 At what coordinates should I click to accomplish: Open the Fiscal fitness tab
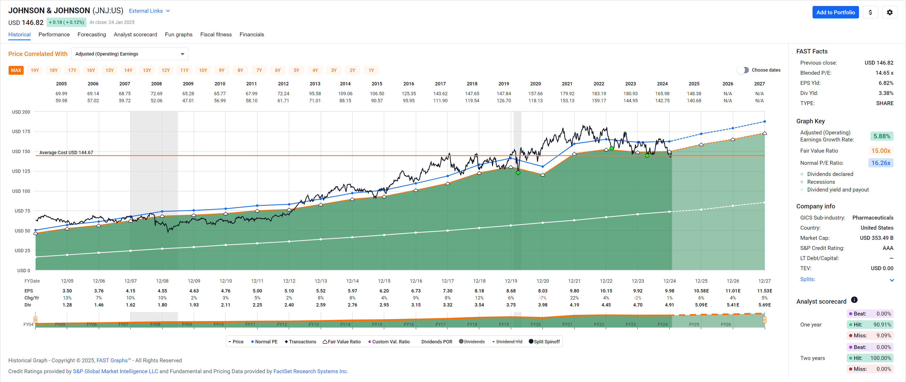coord(216,35)
